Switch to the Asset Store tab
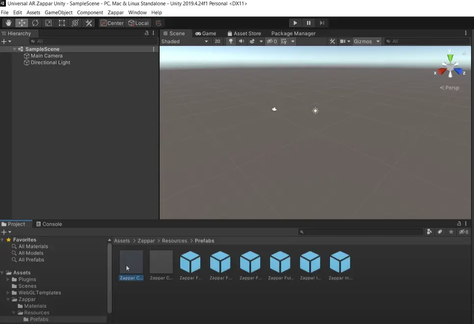The image size is (474, 324). click(x=244, y=33)
